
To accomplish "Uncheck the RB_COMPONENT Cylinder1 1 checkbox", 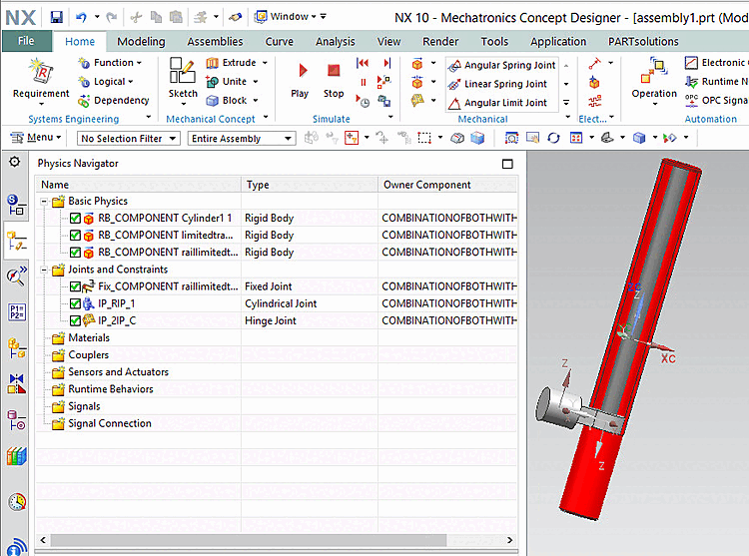I will 75,219.
